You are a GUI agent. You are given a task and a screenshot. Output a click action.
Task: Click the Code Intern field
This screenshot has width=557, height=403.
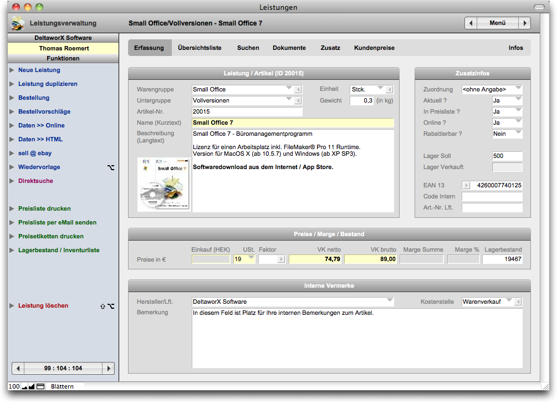(492, 197)
